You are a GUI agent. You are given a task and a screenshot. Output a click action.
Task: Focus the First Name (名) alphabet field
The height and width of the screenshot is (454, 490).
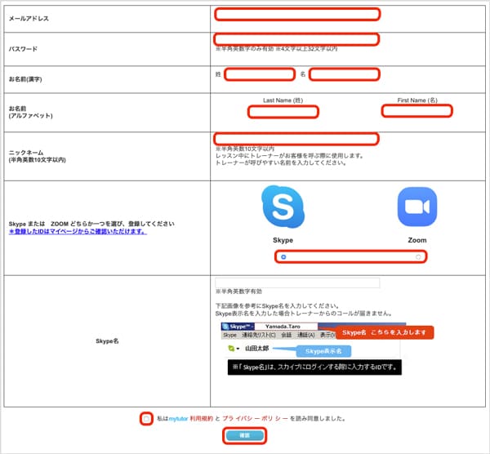coord(416,111)
